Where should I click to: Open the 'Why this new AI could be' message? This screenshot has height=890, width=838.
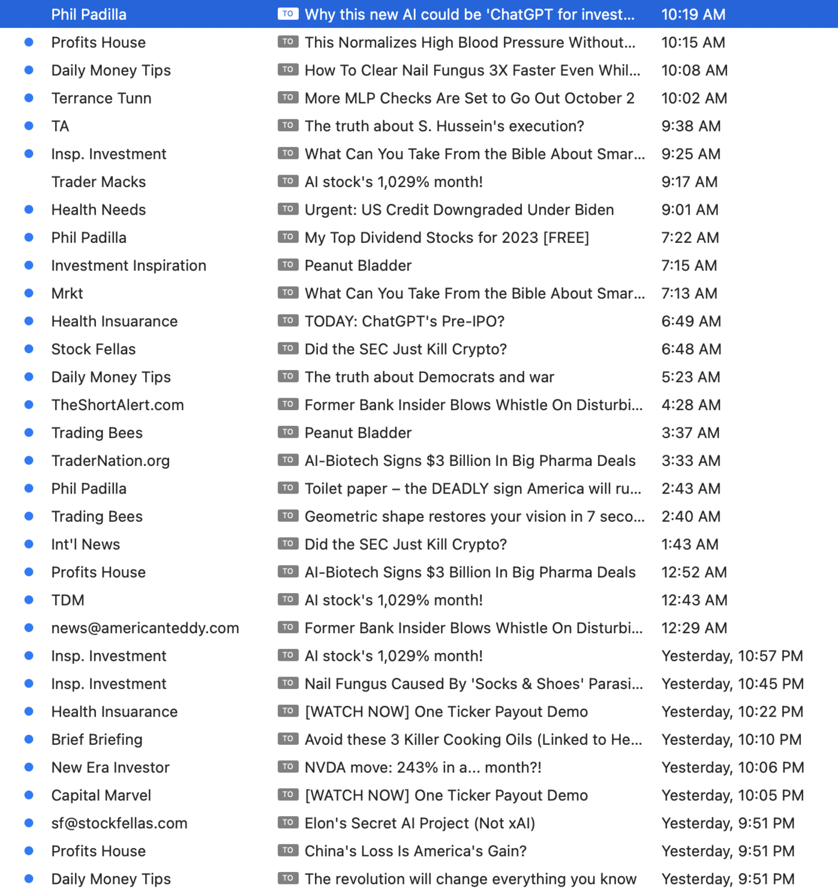tap(470, 14)
